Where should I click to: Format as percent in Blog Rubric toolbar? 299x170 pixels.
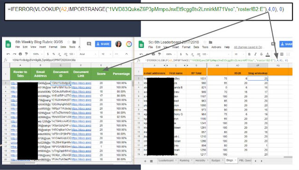(x=54, y=54)
